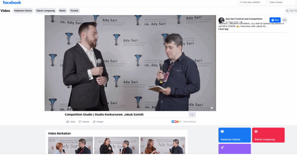The width and height of the screenshot is (297, 155).
Task: Click the Facebook logo
Action: coord(12,3)
